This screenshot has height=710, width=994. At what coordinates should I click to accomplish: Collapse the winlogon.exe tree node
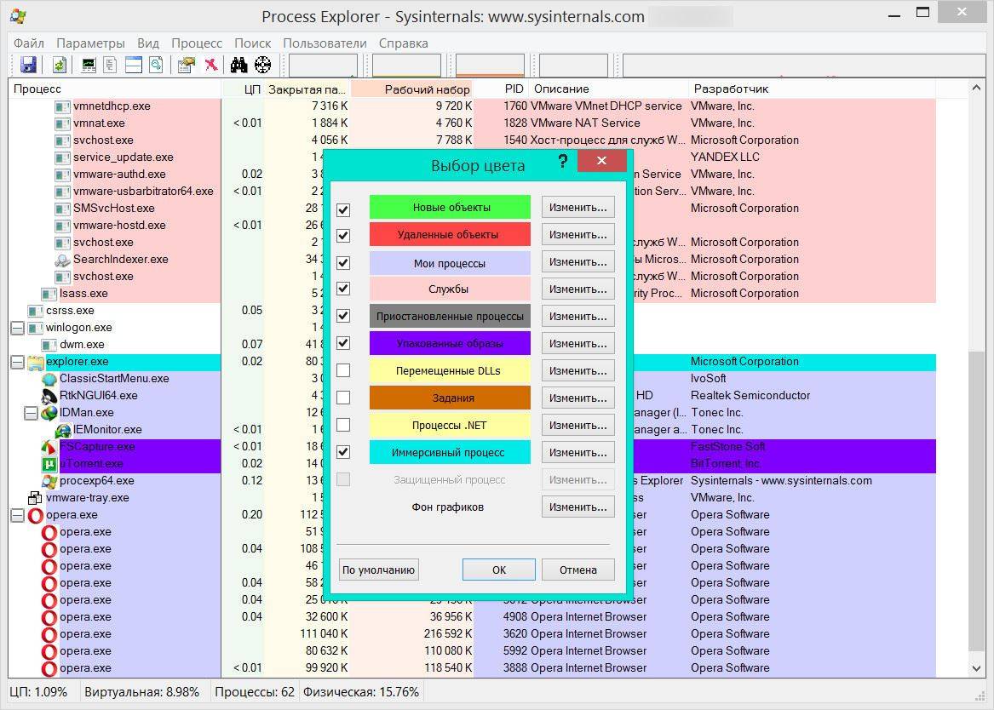[17, 328]
